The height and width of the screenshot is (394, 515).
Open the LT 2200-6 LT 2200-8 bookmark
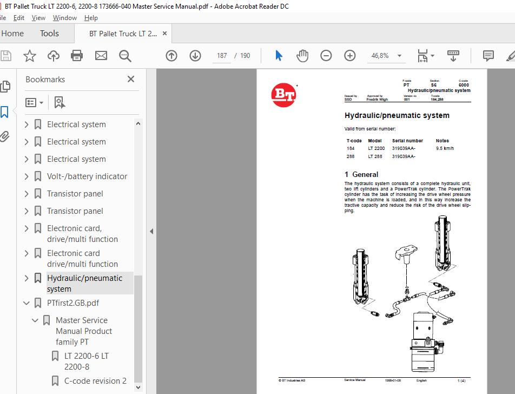click(x=87, y=362)
